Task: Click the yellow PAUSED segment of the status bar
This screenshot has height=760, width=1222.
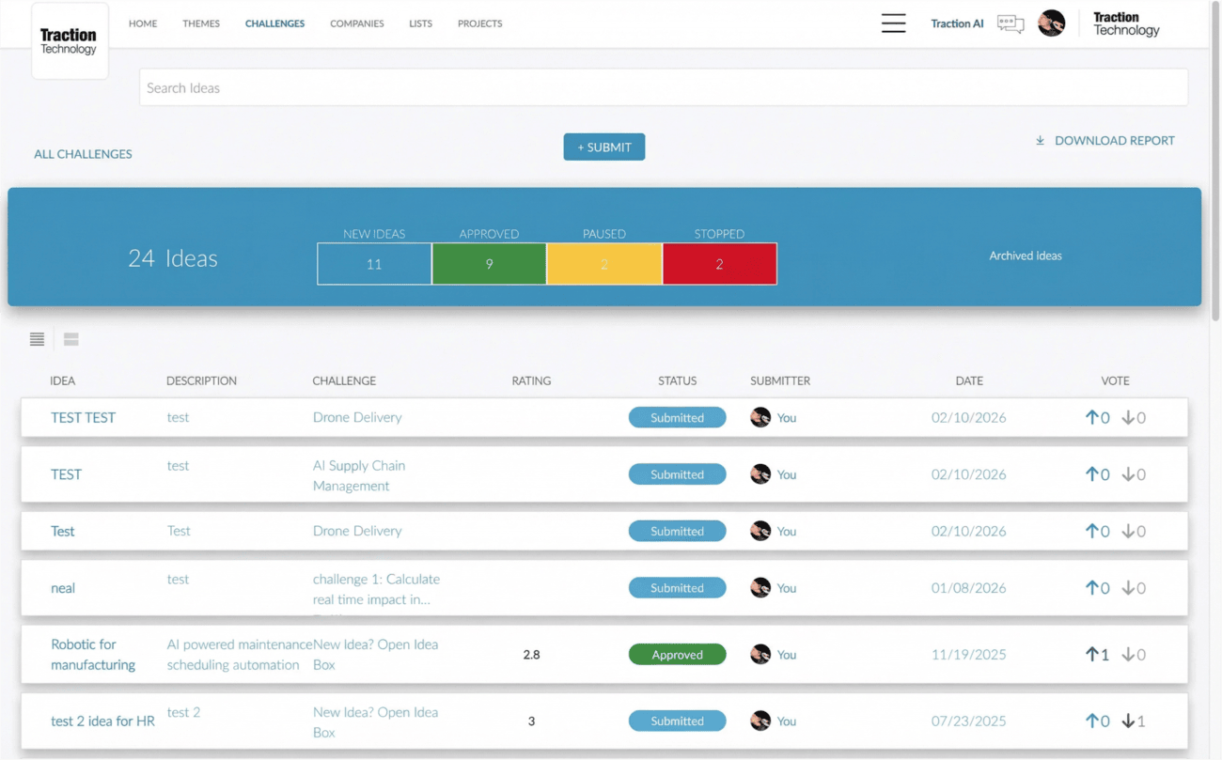Action: click(603, 263)
